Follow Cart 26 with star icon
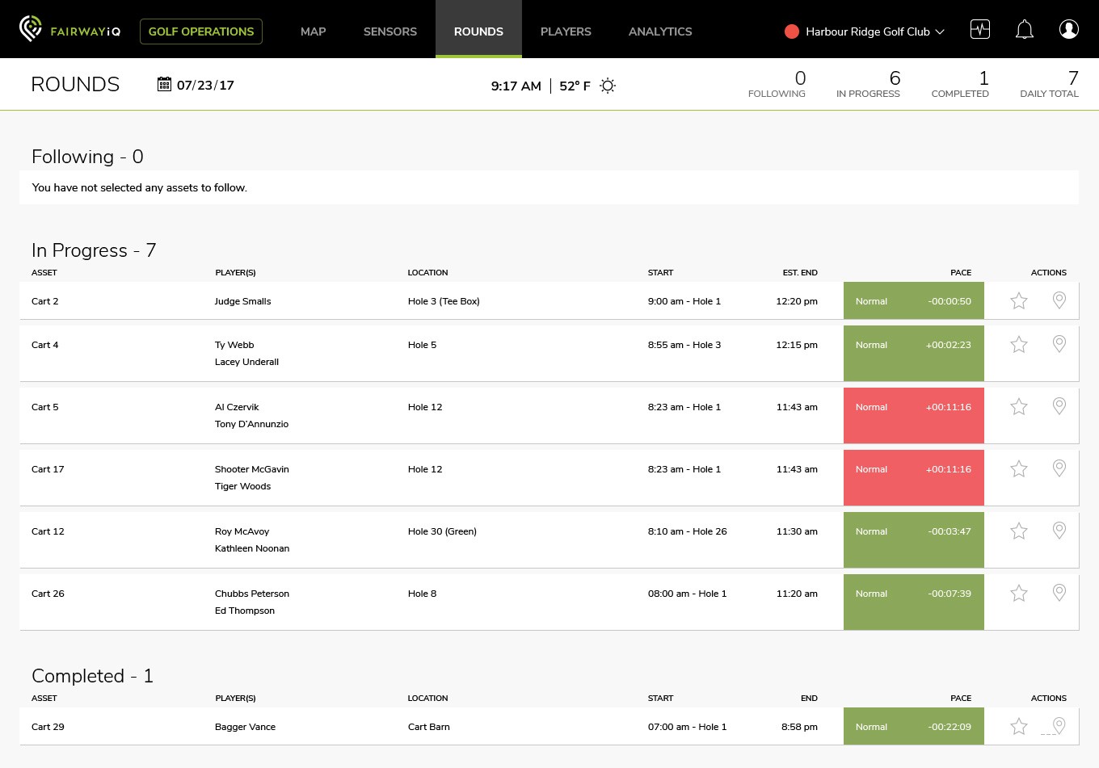This screenshot has width=1099, height=768. click(x=1019, y=593)
